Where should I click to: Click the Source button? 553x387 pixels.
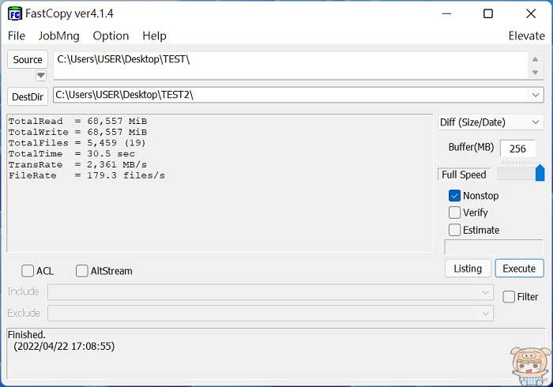click(x=28, y=59)
